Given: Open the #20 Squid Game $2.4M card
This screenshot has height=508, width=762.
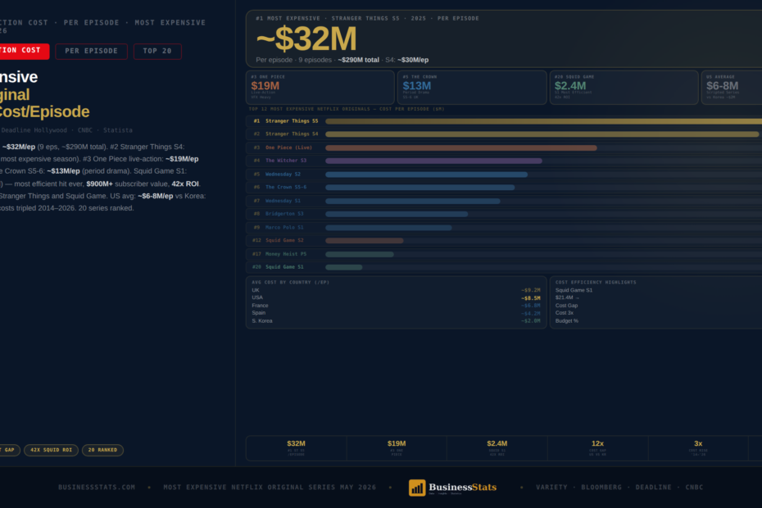Looking at the screenshot, I should [624, 88].
